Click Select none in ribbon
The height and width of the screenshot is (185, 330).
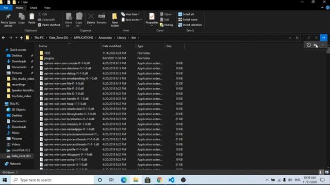tap(188, 20)
